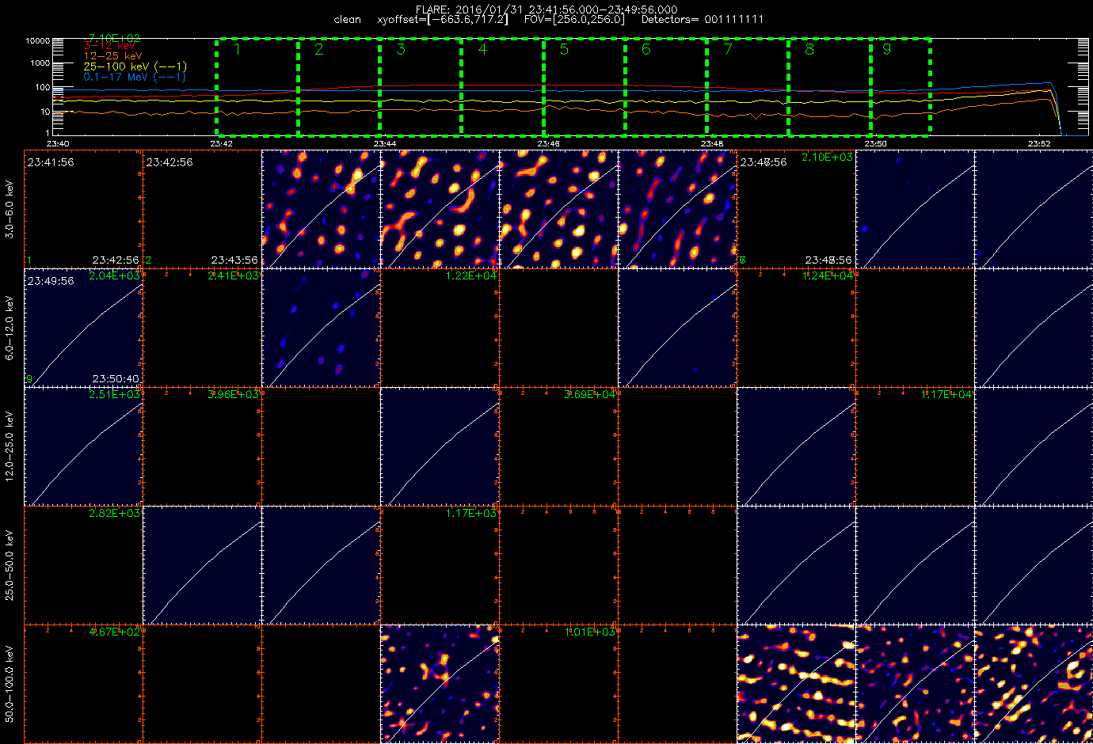Click the red '3-12 keV' legend entry
Viewport: 1093px width, 744px height.
(109, 47)
